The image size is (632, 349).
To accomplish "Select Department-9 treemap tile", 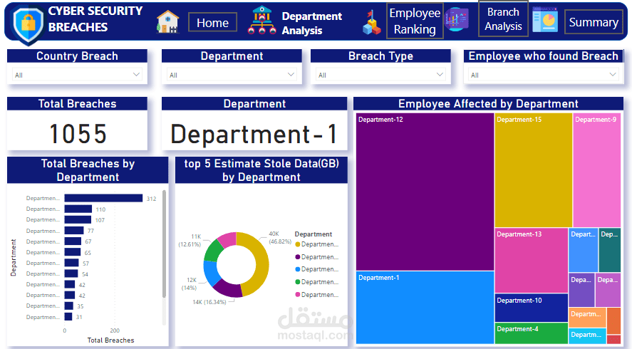I will [597, 170].
